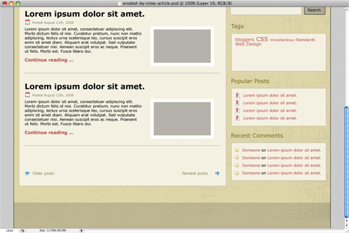Viewport: 349px width, 233px height.
Task: Click the second post's heading Lorem ipsum dolor sit amet
Action: [x=84, y=86]
